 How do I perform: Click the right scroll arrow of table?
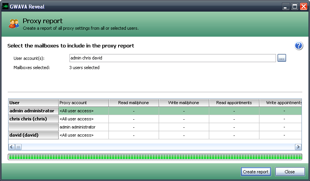click(x=298, y=147)
